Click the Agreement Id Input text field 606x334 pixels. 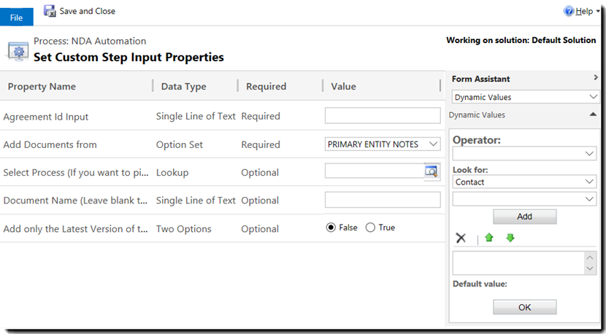point(383,115)
